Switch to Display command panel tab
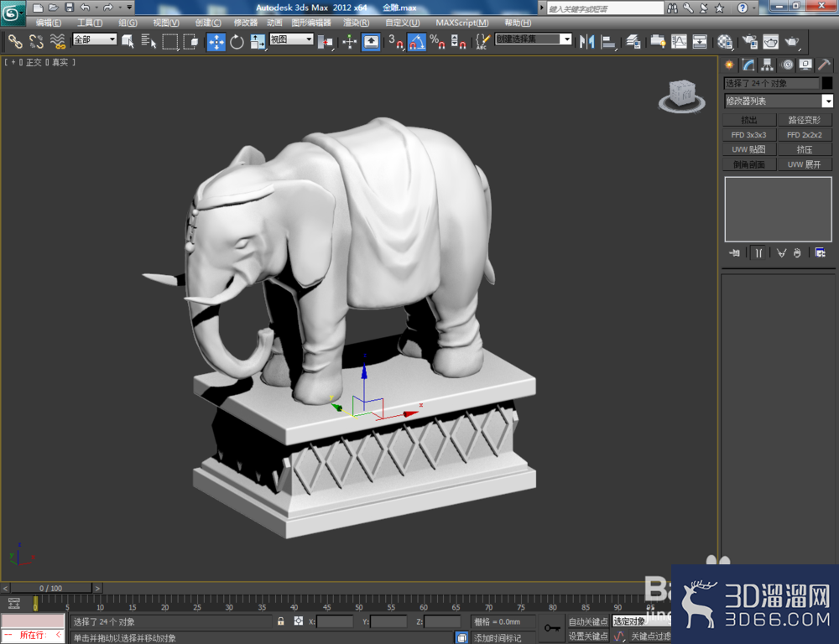This screenshot has height=644, width=839. (805, 65)
